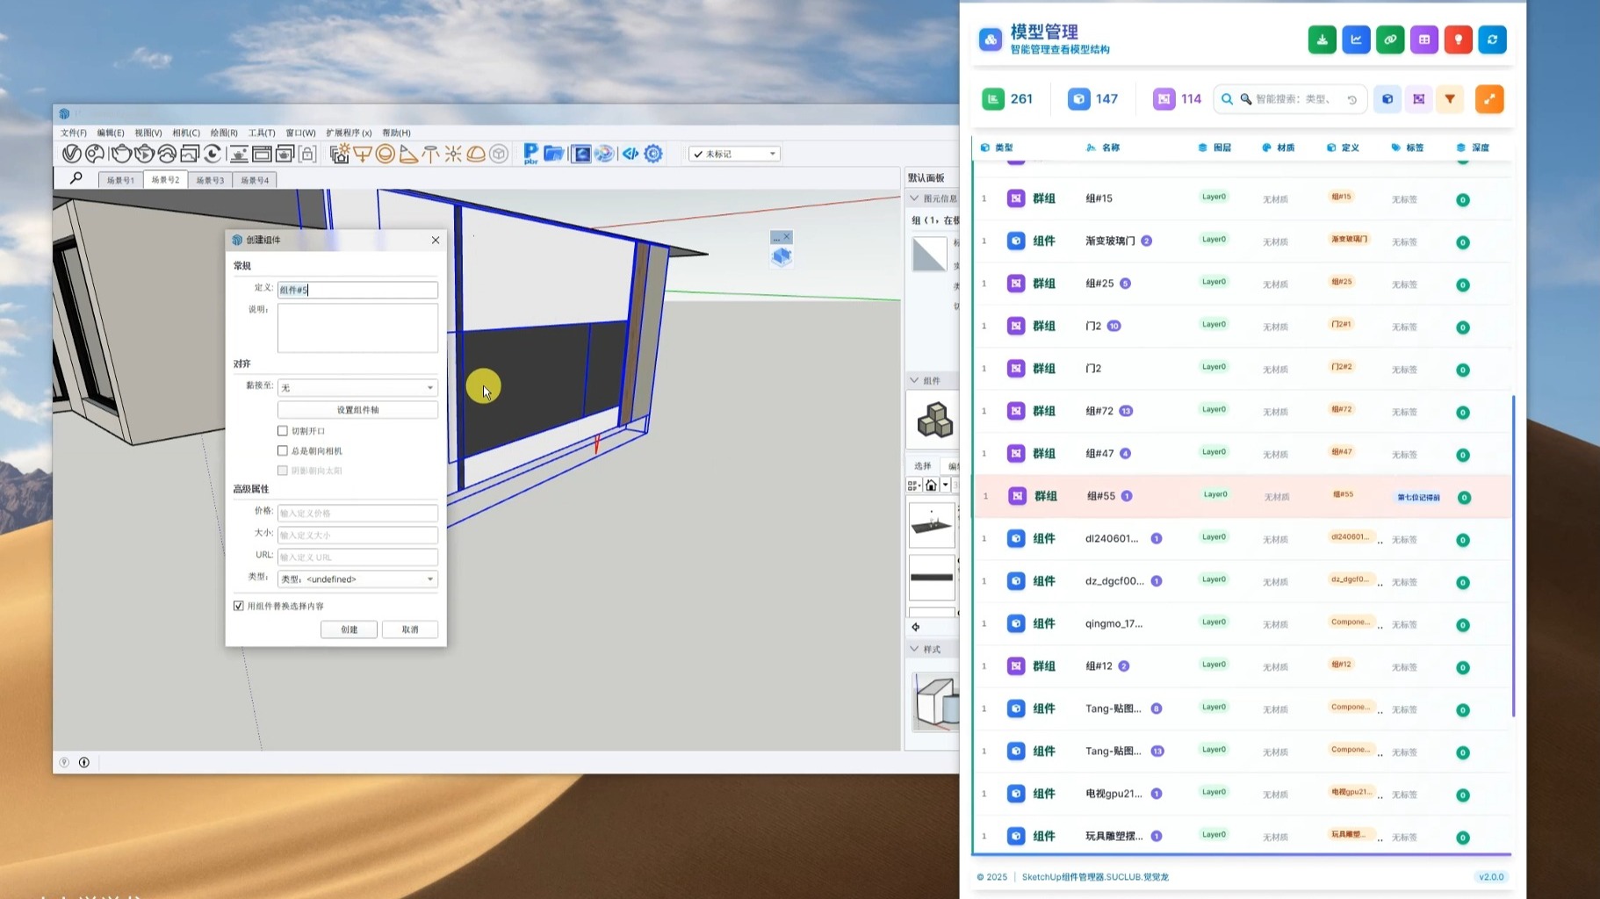Click the blue PBR toolbar icon

[530, 154]
